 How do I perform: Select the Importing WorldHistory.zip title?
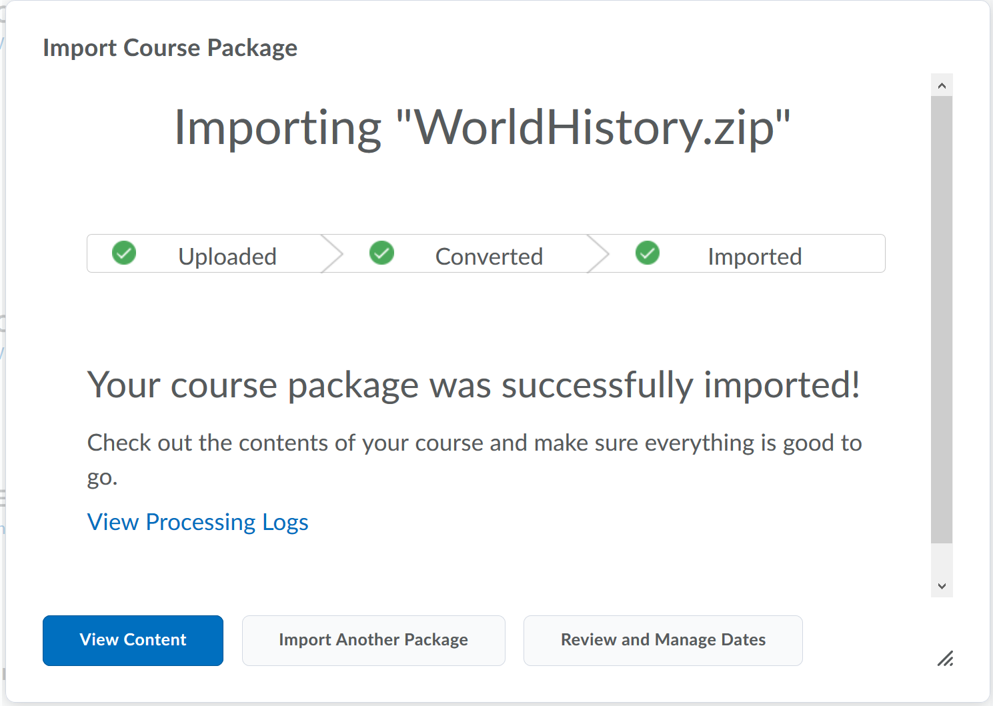pos(481,128)
